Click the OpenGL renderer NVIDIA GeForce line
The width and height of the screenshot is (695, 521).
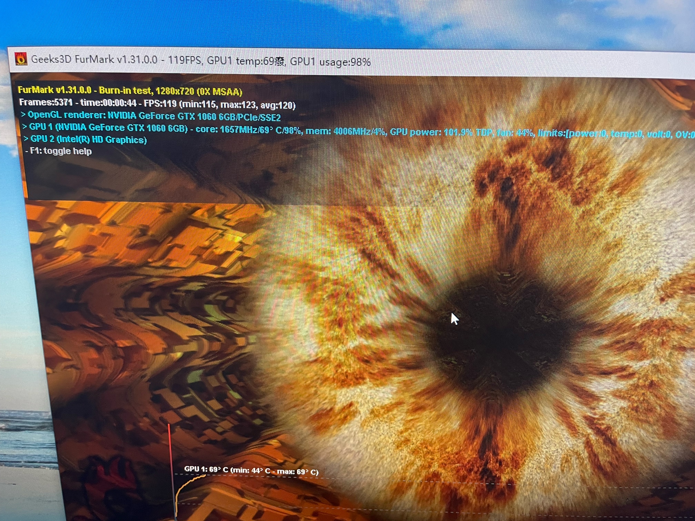click(x=151, y=116)
